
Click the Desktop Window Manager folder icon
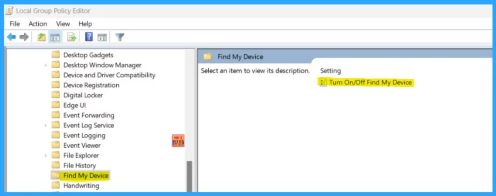coord(56,65)
